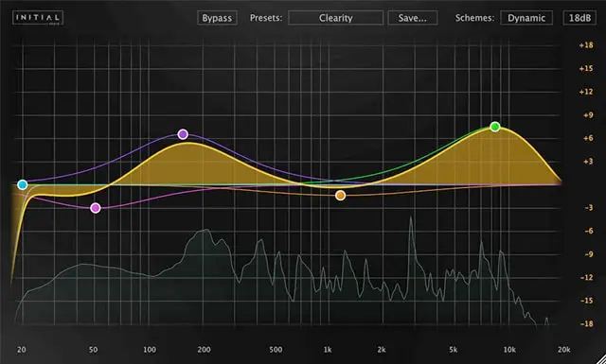Viewport: 606px width, 364px height.
Task: Select the cyan high-pass band node
Action: [x=23, y=184]
